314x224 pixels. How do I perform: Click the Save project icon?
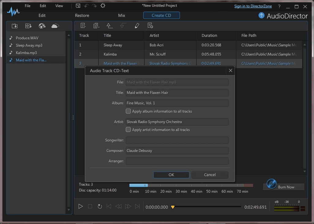click(78, 6)
